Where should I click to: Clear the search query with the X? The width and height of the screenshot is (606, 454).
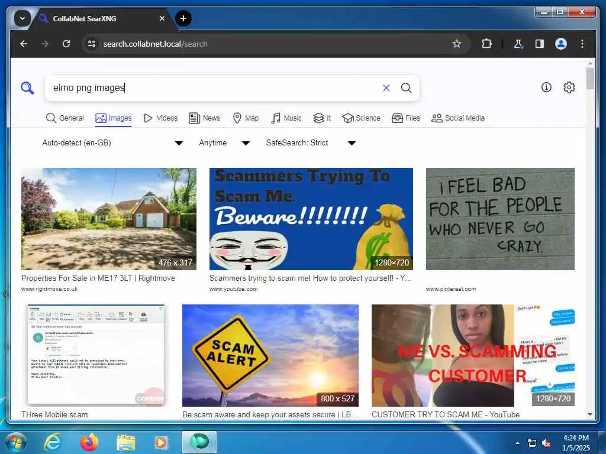[386, 88]
